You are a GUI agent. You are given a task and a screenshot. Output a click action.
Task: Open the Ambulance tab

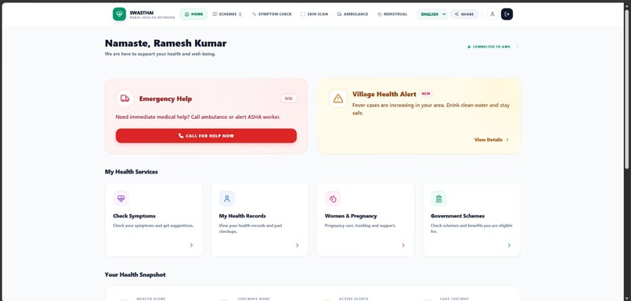coord(352,14)
